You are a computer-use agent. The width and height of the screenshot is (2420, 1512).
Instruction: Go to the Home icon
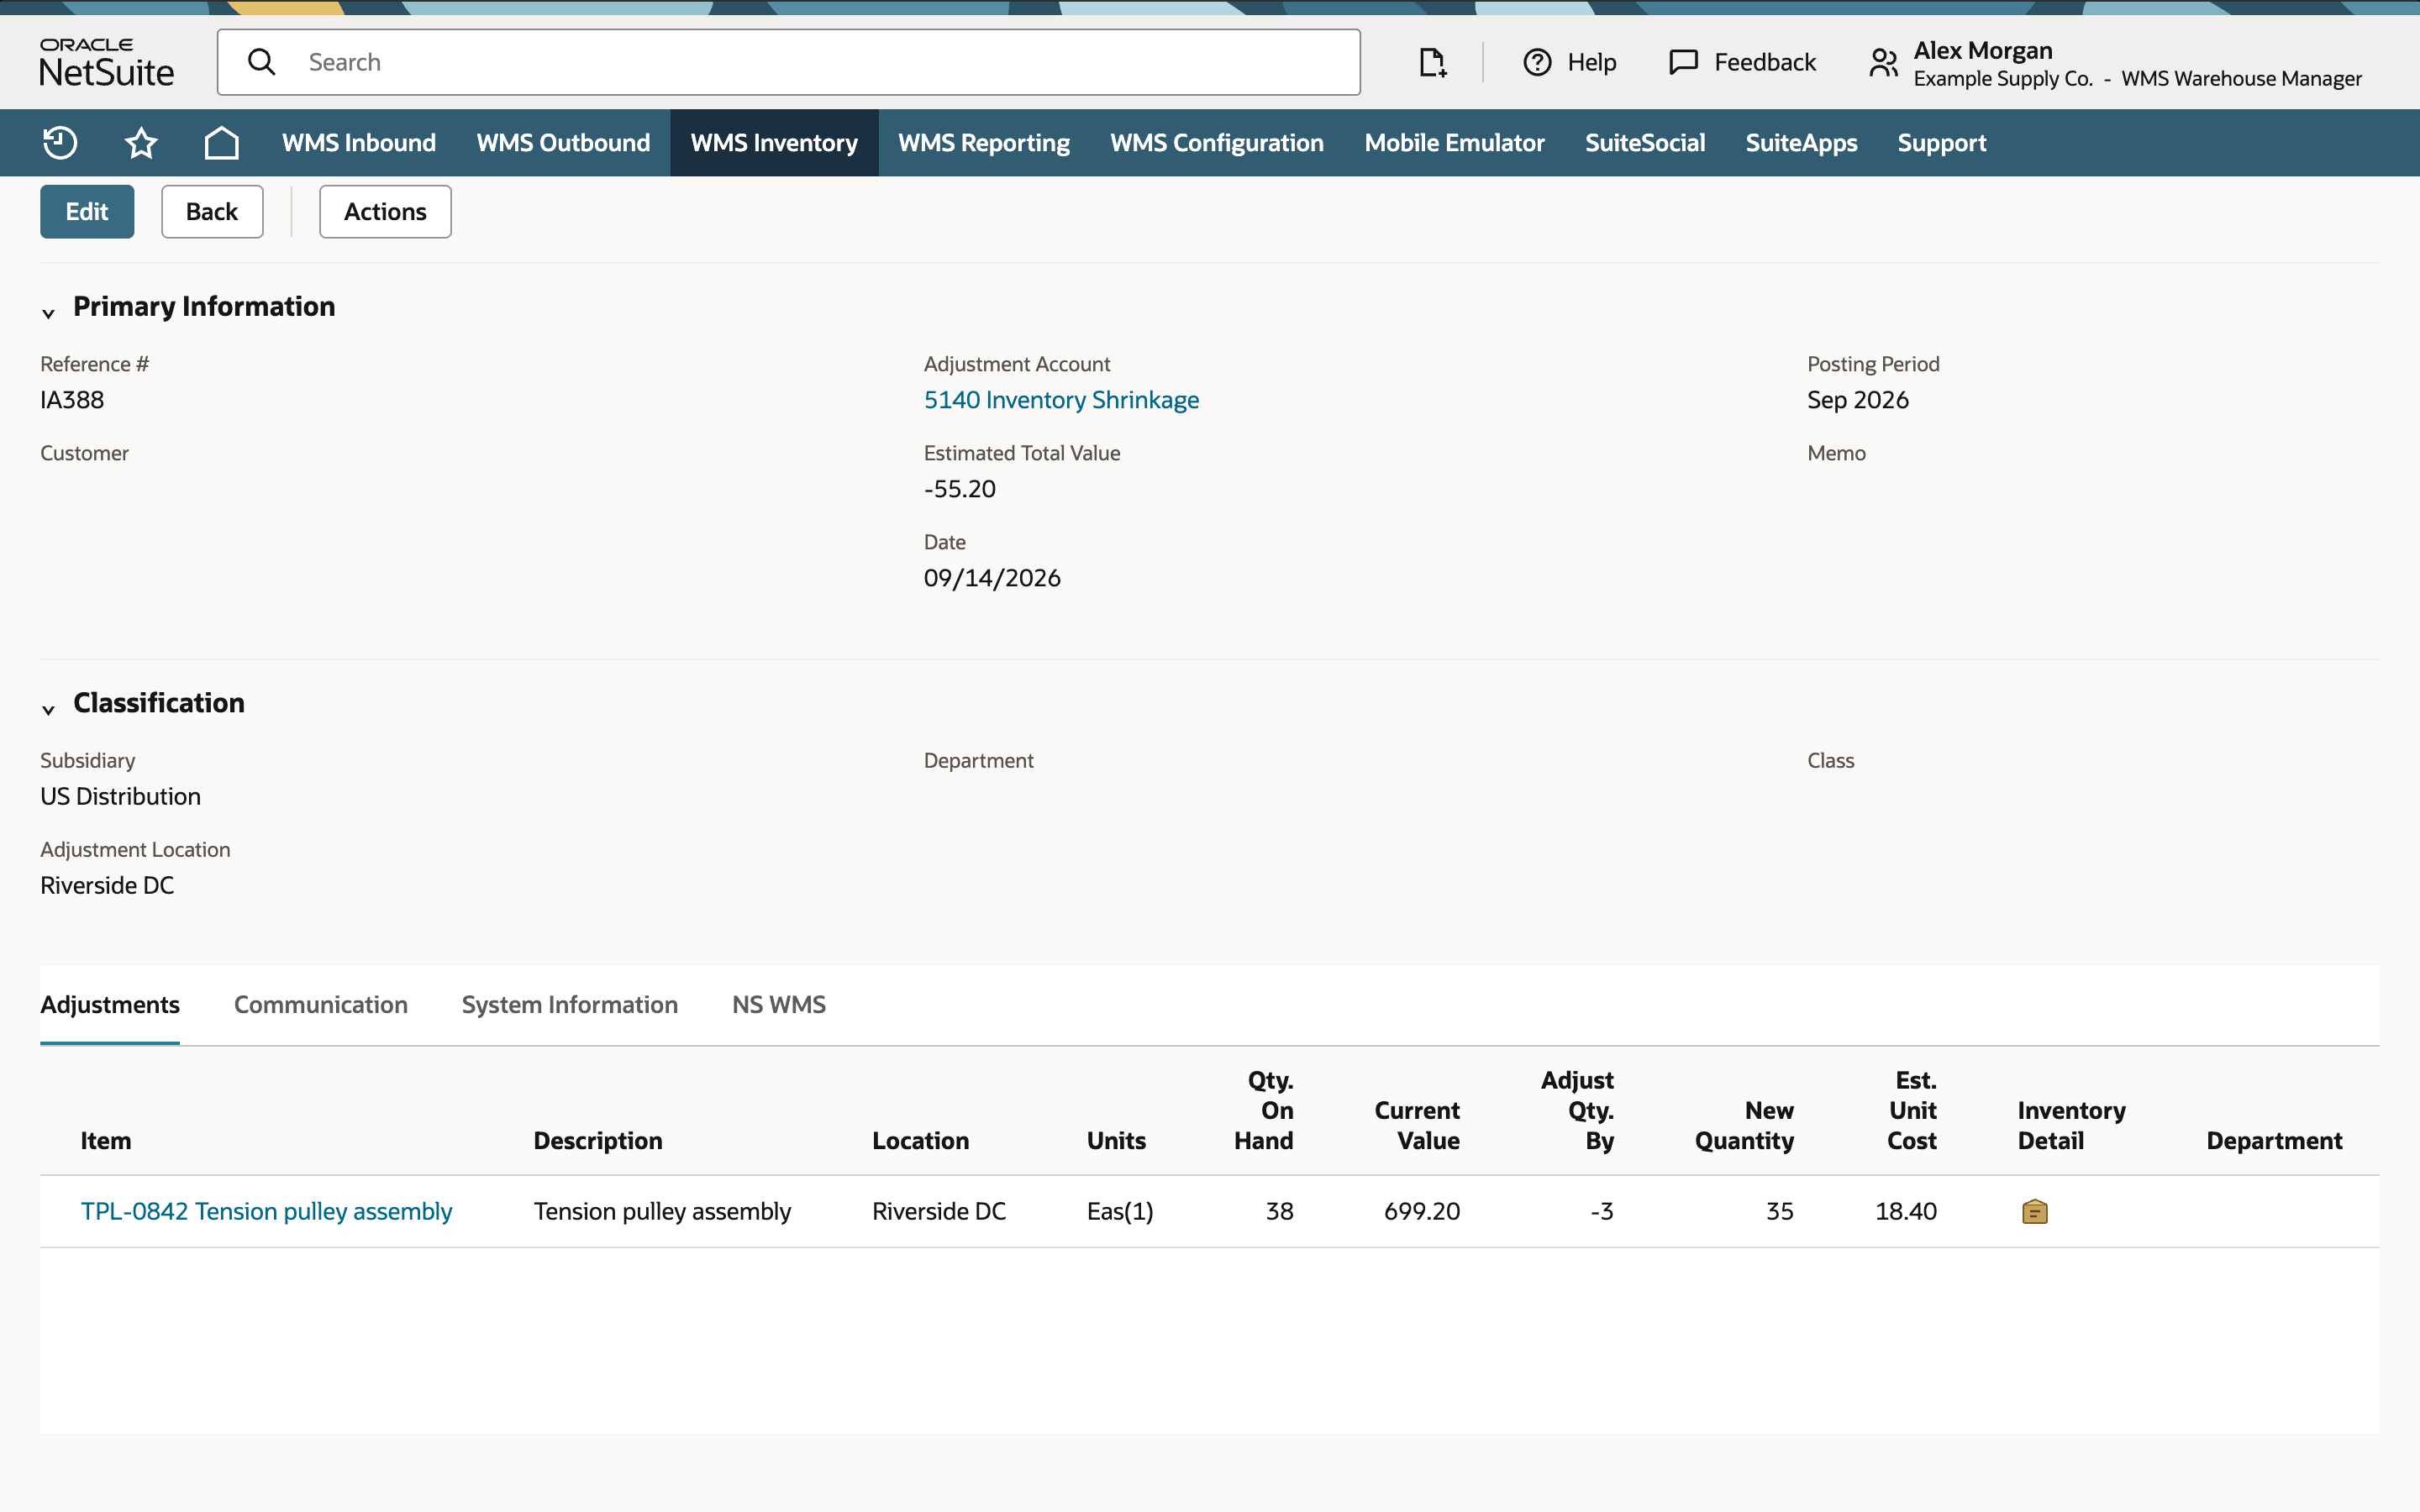pos(221,143)
